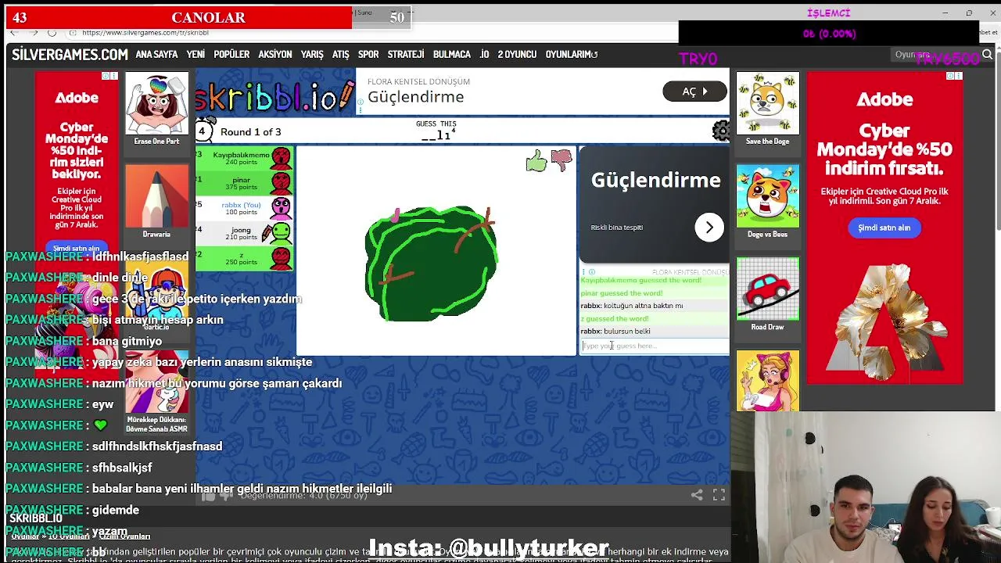Open the ANA SAYFA menu item

tap(156, 55)
